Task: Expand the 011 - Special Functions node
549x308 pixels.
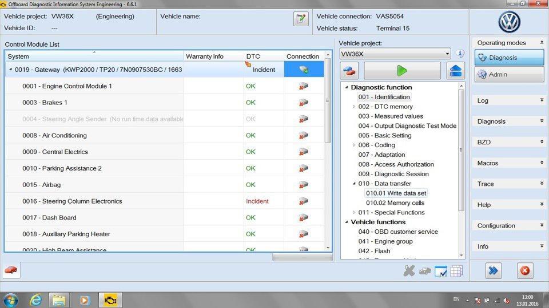Action: click(354, 212)
